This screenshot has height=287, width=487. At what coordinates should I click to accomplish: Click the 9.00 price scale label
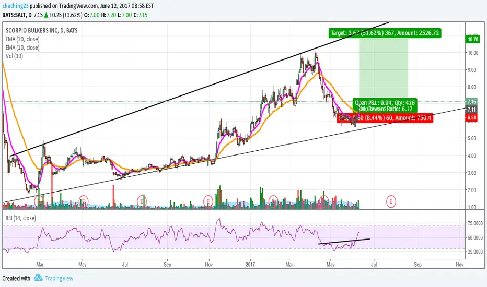472,70
